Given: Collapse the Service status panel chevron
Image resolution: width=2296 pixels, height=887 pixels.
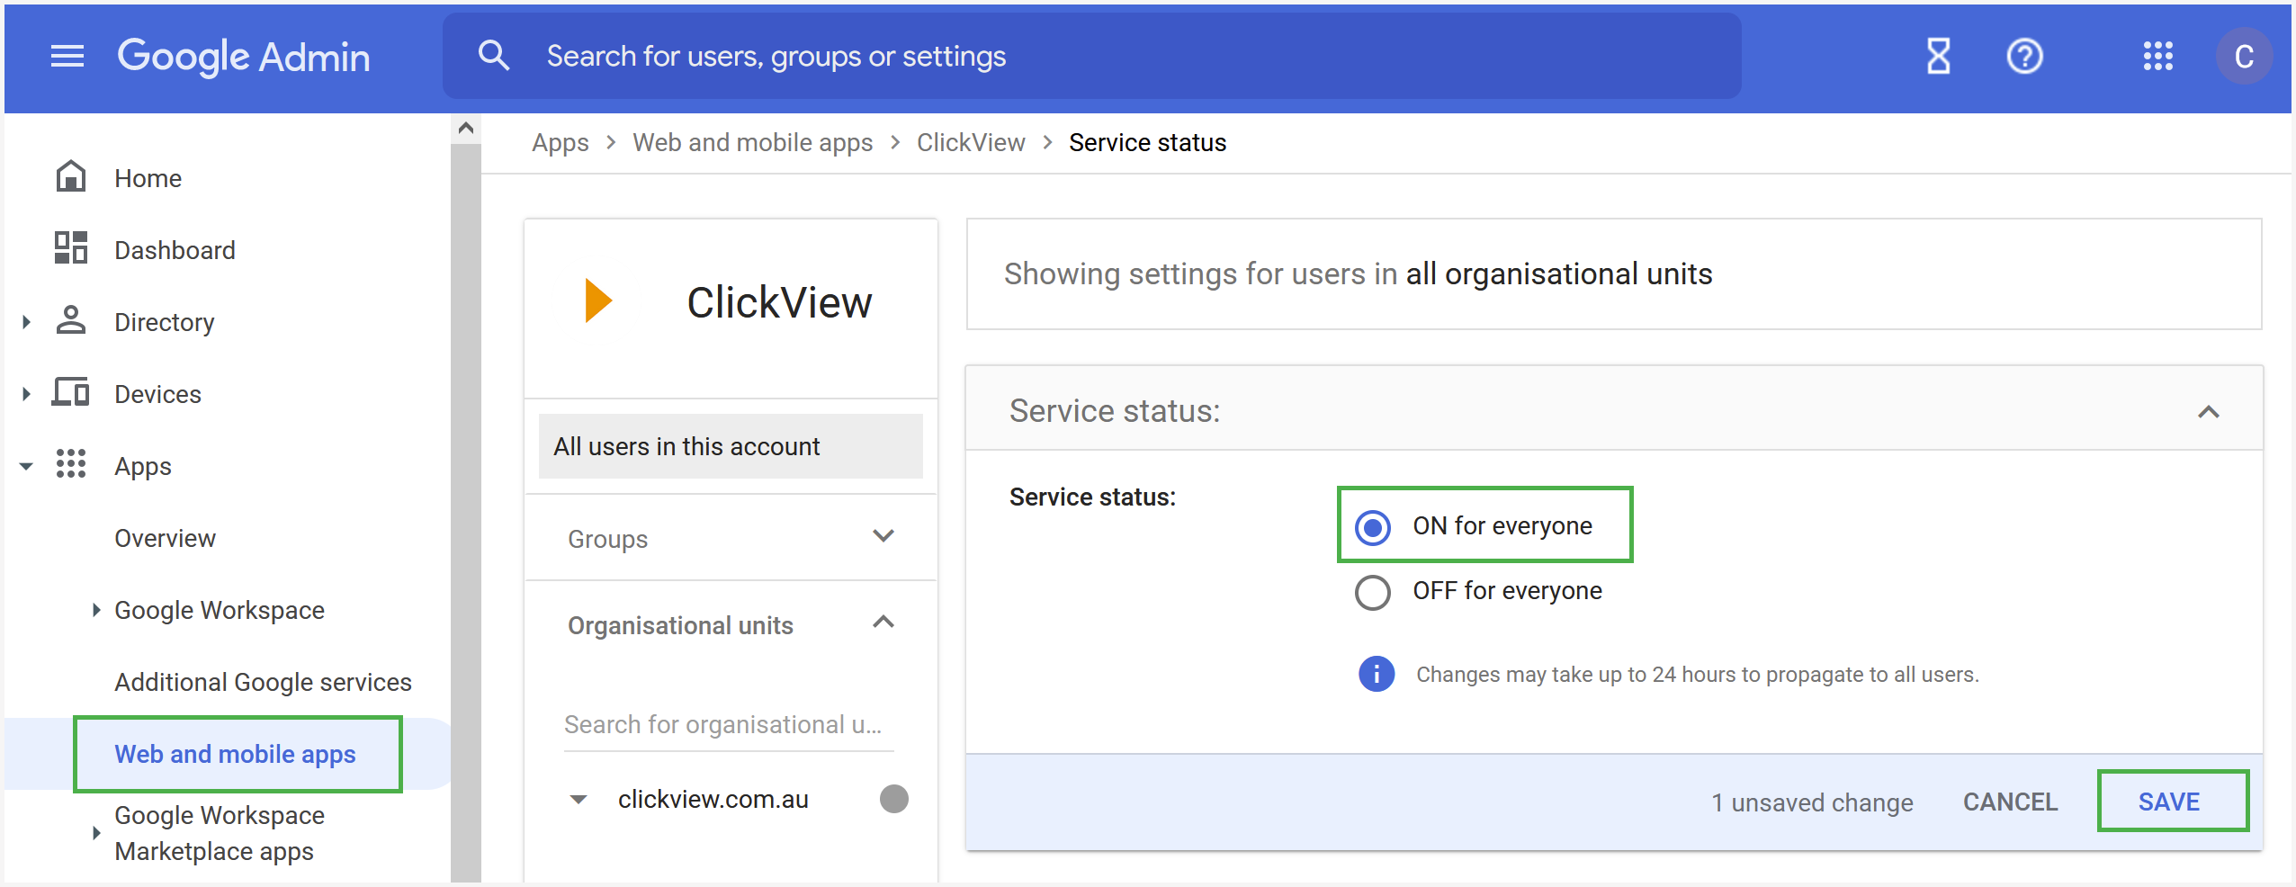Looking at the screenshot, I should [x=2208, y=412].
